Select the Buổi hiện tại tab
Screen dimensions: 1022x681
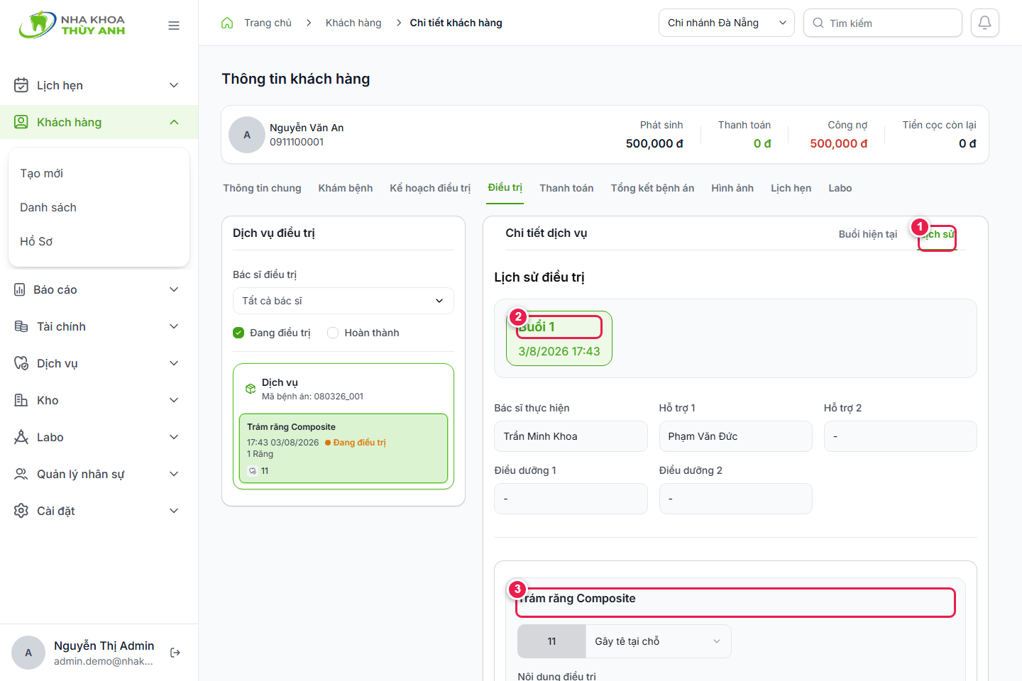click(868, 234)
